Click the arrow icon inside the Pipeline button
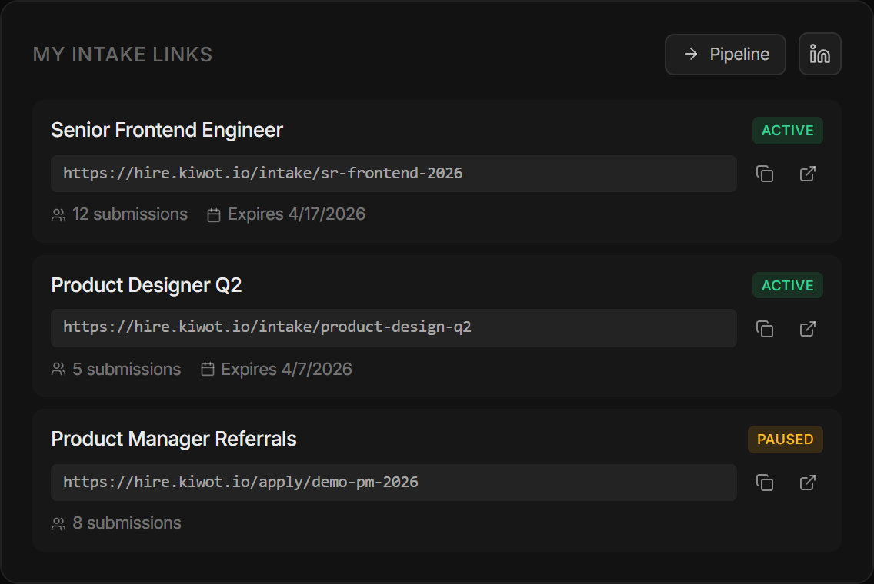The height and width of the screenshot is (584, 874). pos(692,54)
